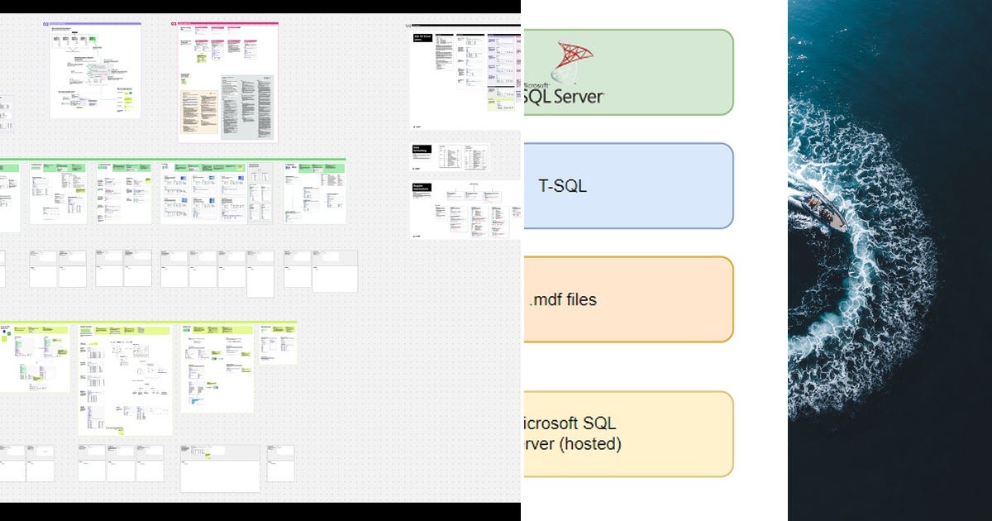Open the Q3 frame label
Image resolution: width=992 pixels, height=521 pixels.
174,22
